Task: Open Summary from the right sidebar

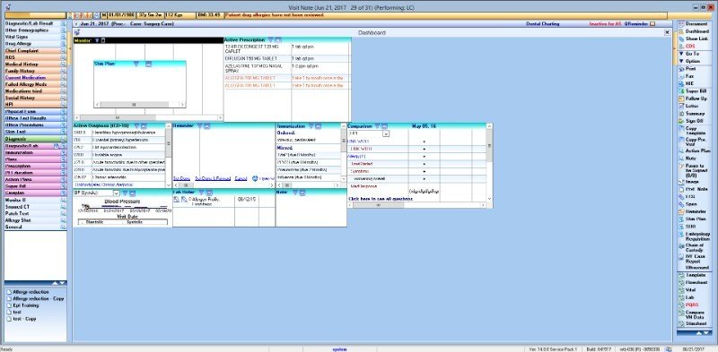Action: (x=692, y=114)
